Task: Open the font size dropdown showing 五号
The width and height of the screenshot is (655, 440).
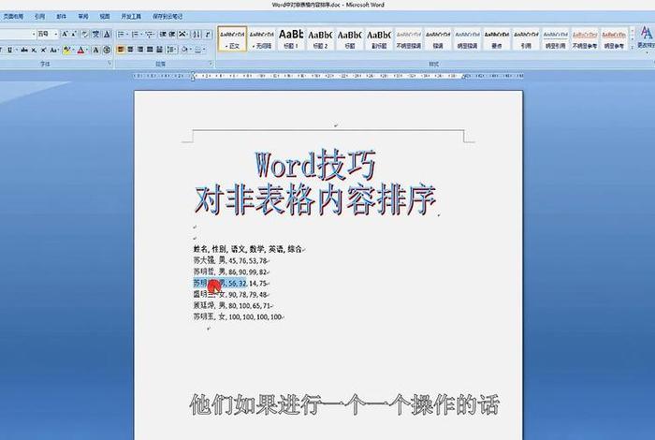Action: pos(49,35)
